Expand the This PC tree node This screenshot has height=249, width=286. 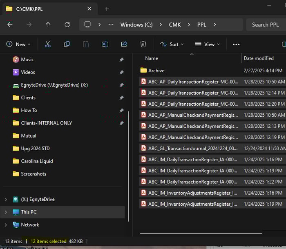[6, 212]
